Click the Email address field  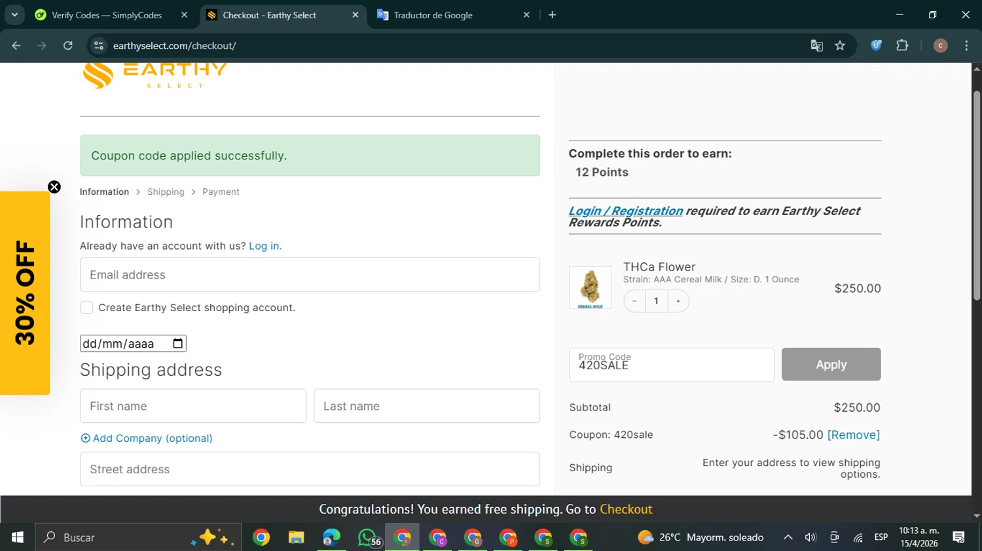click(x=310, y=275)
